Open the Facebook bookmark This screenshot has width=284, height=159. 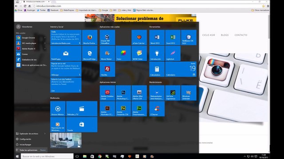pos(53,10)
